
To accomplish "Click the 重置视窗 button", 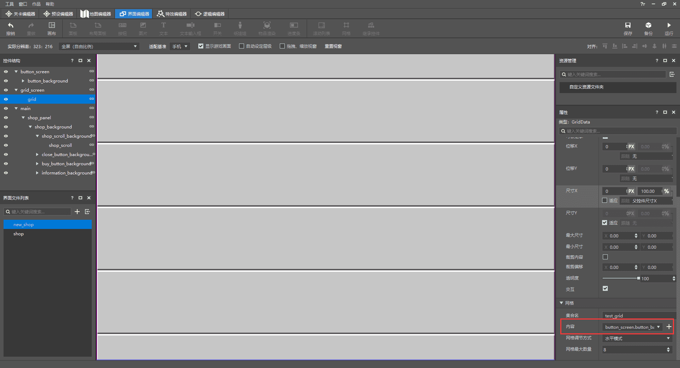I will (x=333, y=46).
